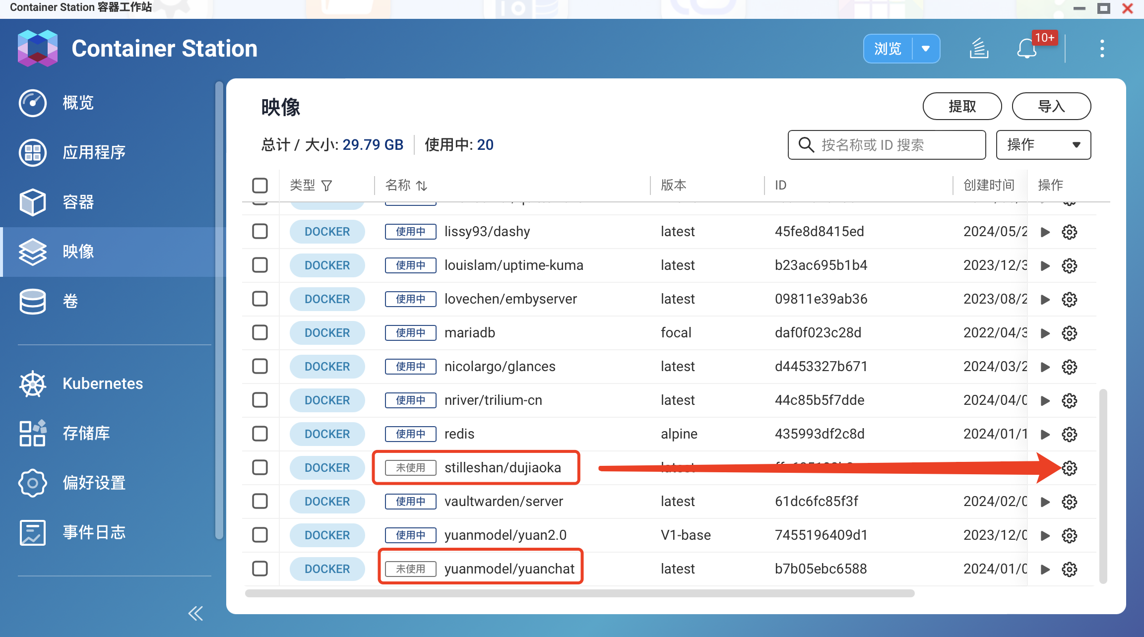Image resolution: width=1144 pixels, height=637 pixels.
Task: Toggle the select-all header checkbox
Action: pyautogui.click(x=260, y=185)
